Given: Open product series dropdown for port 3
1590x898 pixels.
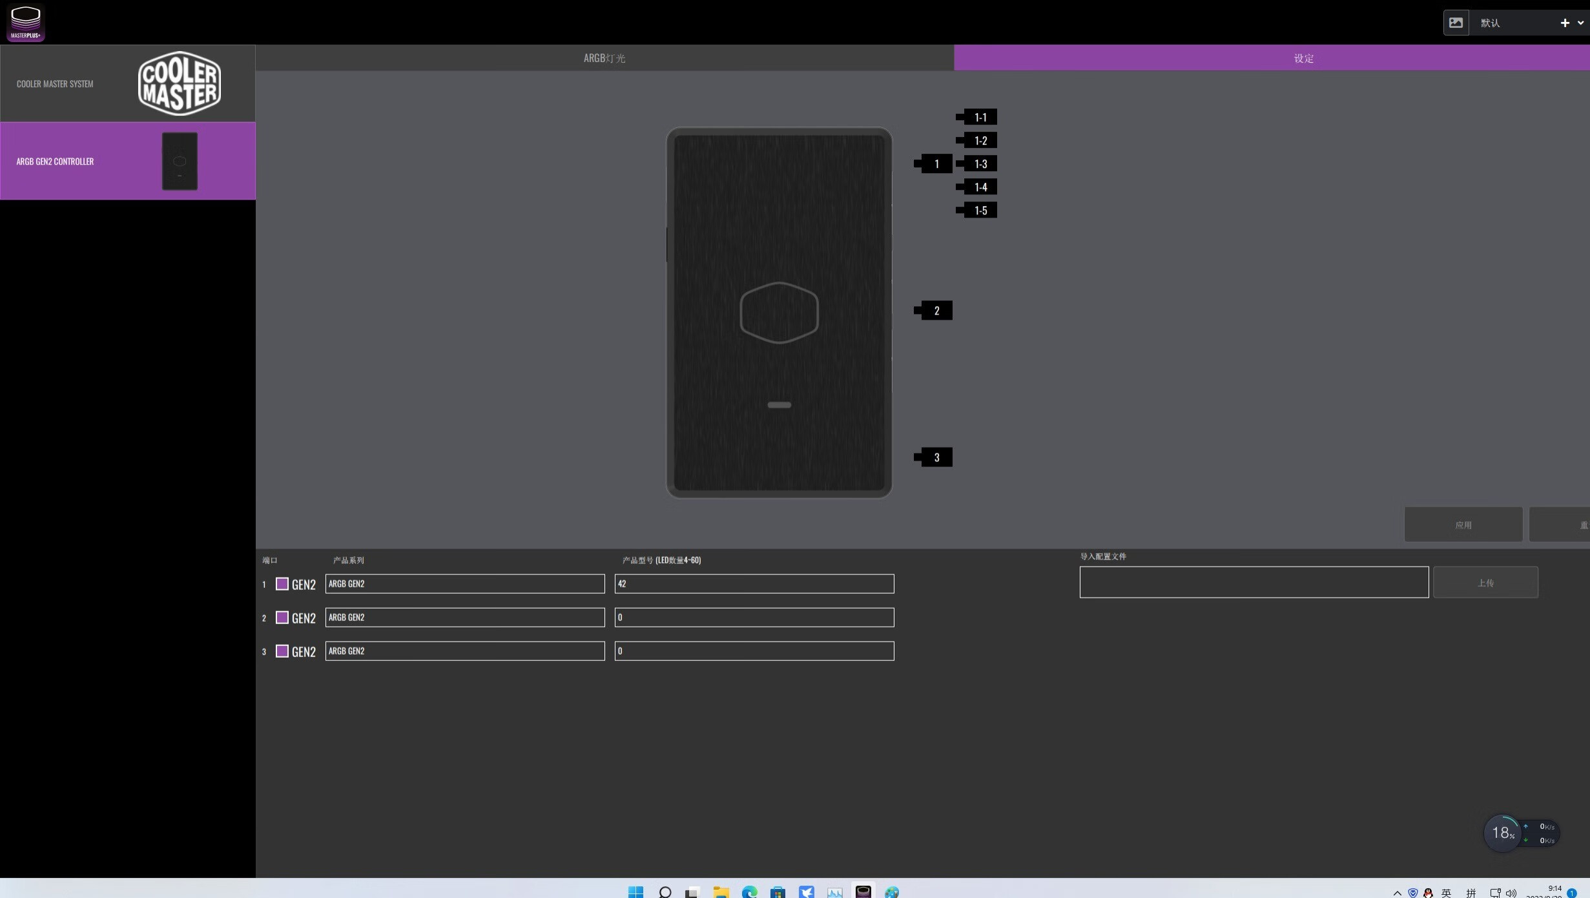Looking at the screenshot, I should pos(465,651).
